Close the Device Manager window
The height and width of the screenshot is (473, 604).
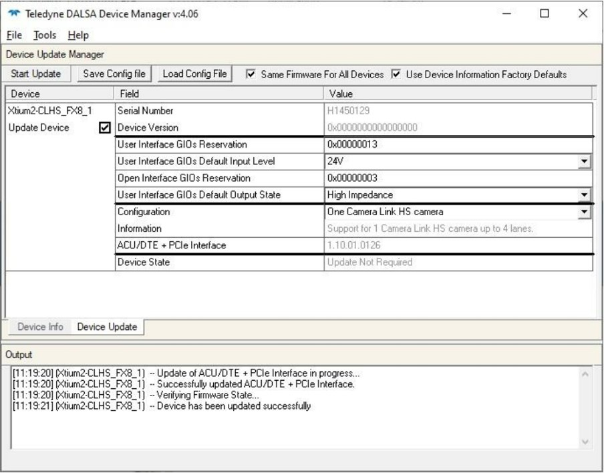click(x=583, y=13)
